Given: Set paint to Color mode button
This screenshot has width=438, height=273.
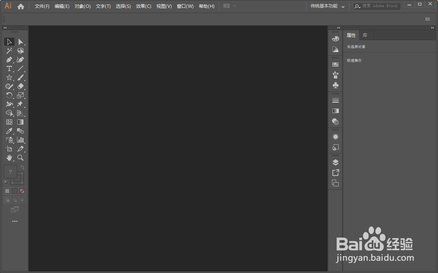Looking at the screenshot, I should [7, 191].
